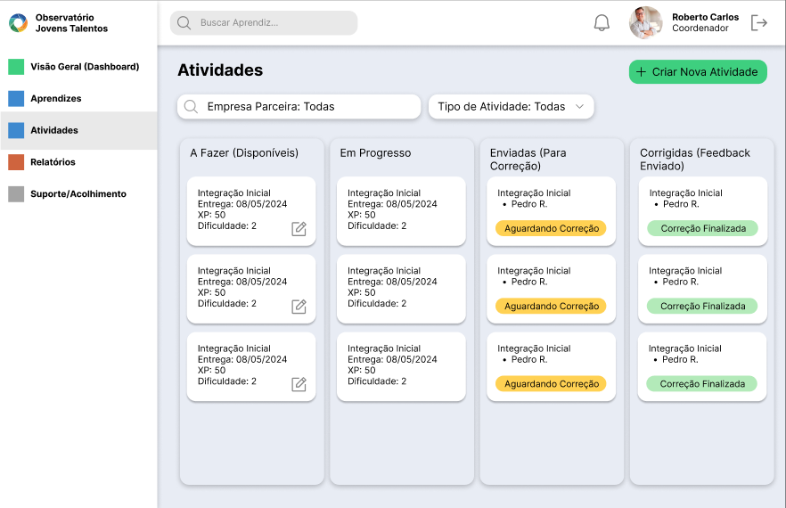Click the first Correção Finalizada badge

[703, 228]
